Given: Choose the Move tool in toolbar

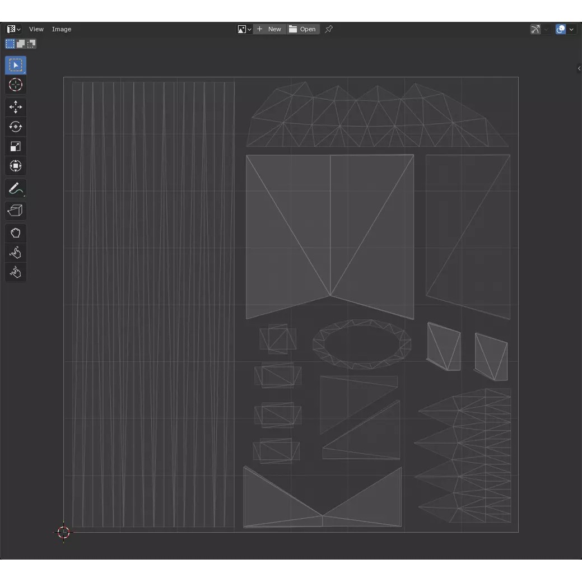Looking at the screenshot, I should pos(16,107).
